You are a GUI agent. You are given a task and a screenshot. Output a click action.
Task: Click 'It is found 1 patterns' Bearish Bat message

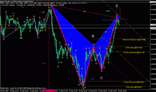click(33, 5)
